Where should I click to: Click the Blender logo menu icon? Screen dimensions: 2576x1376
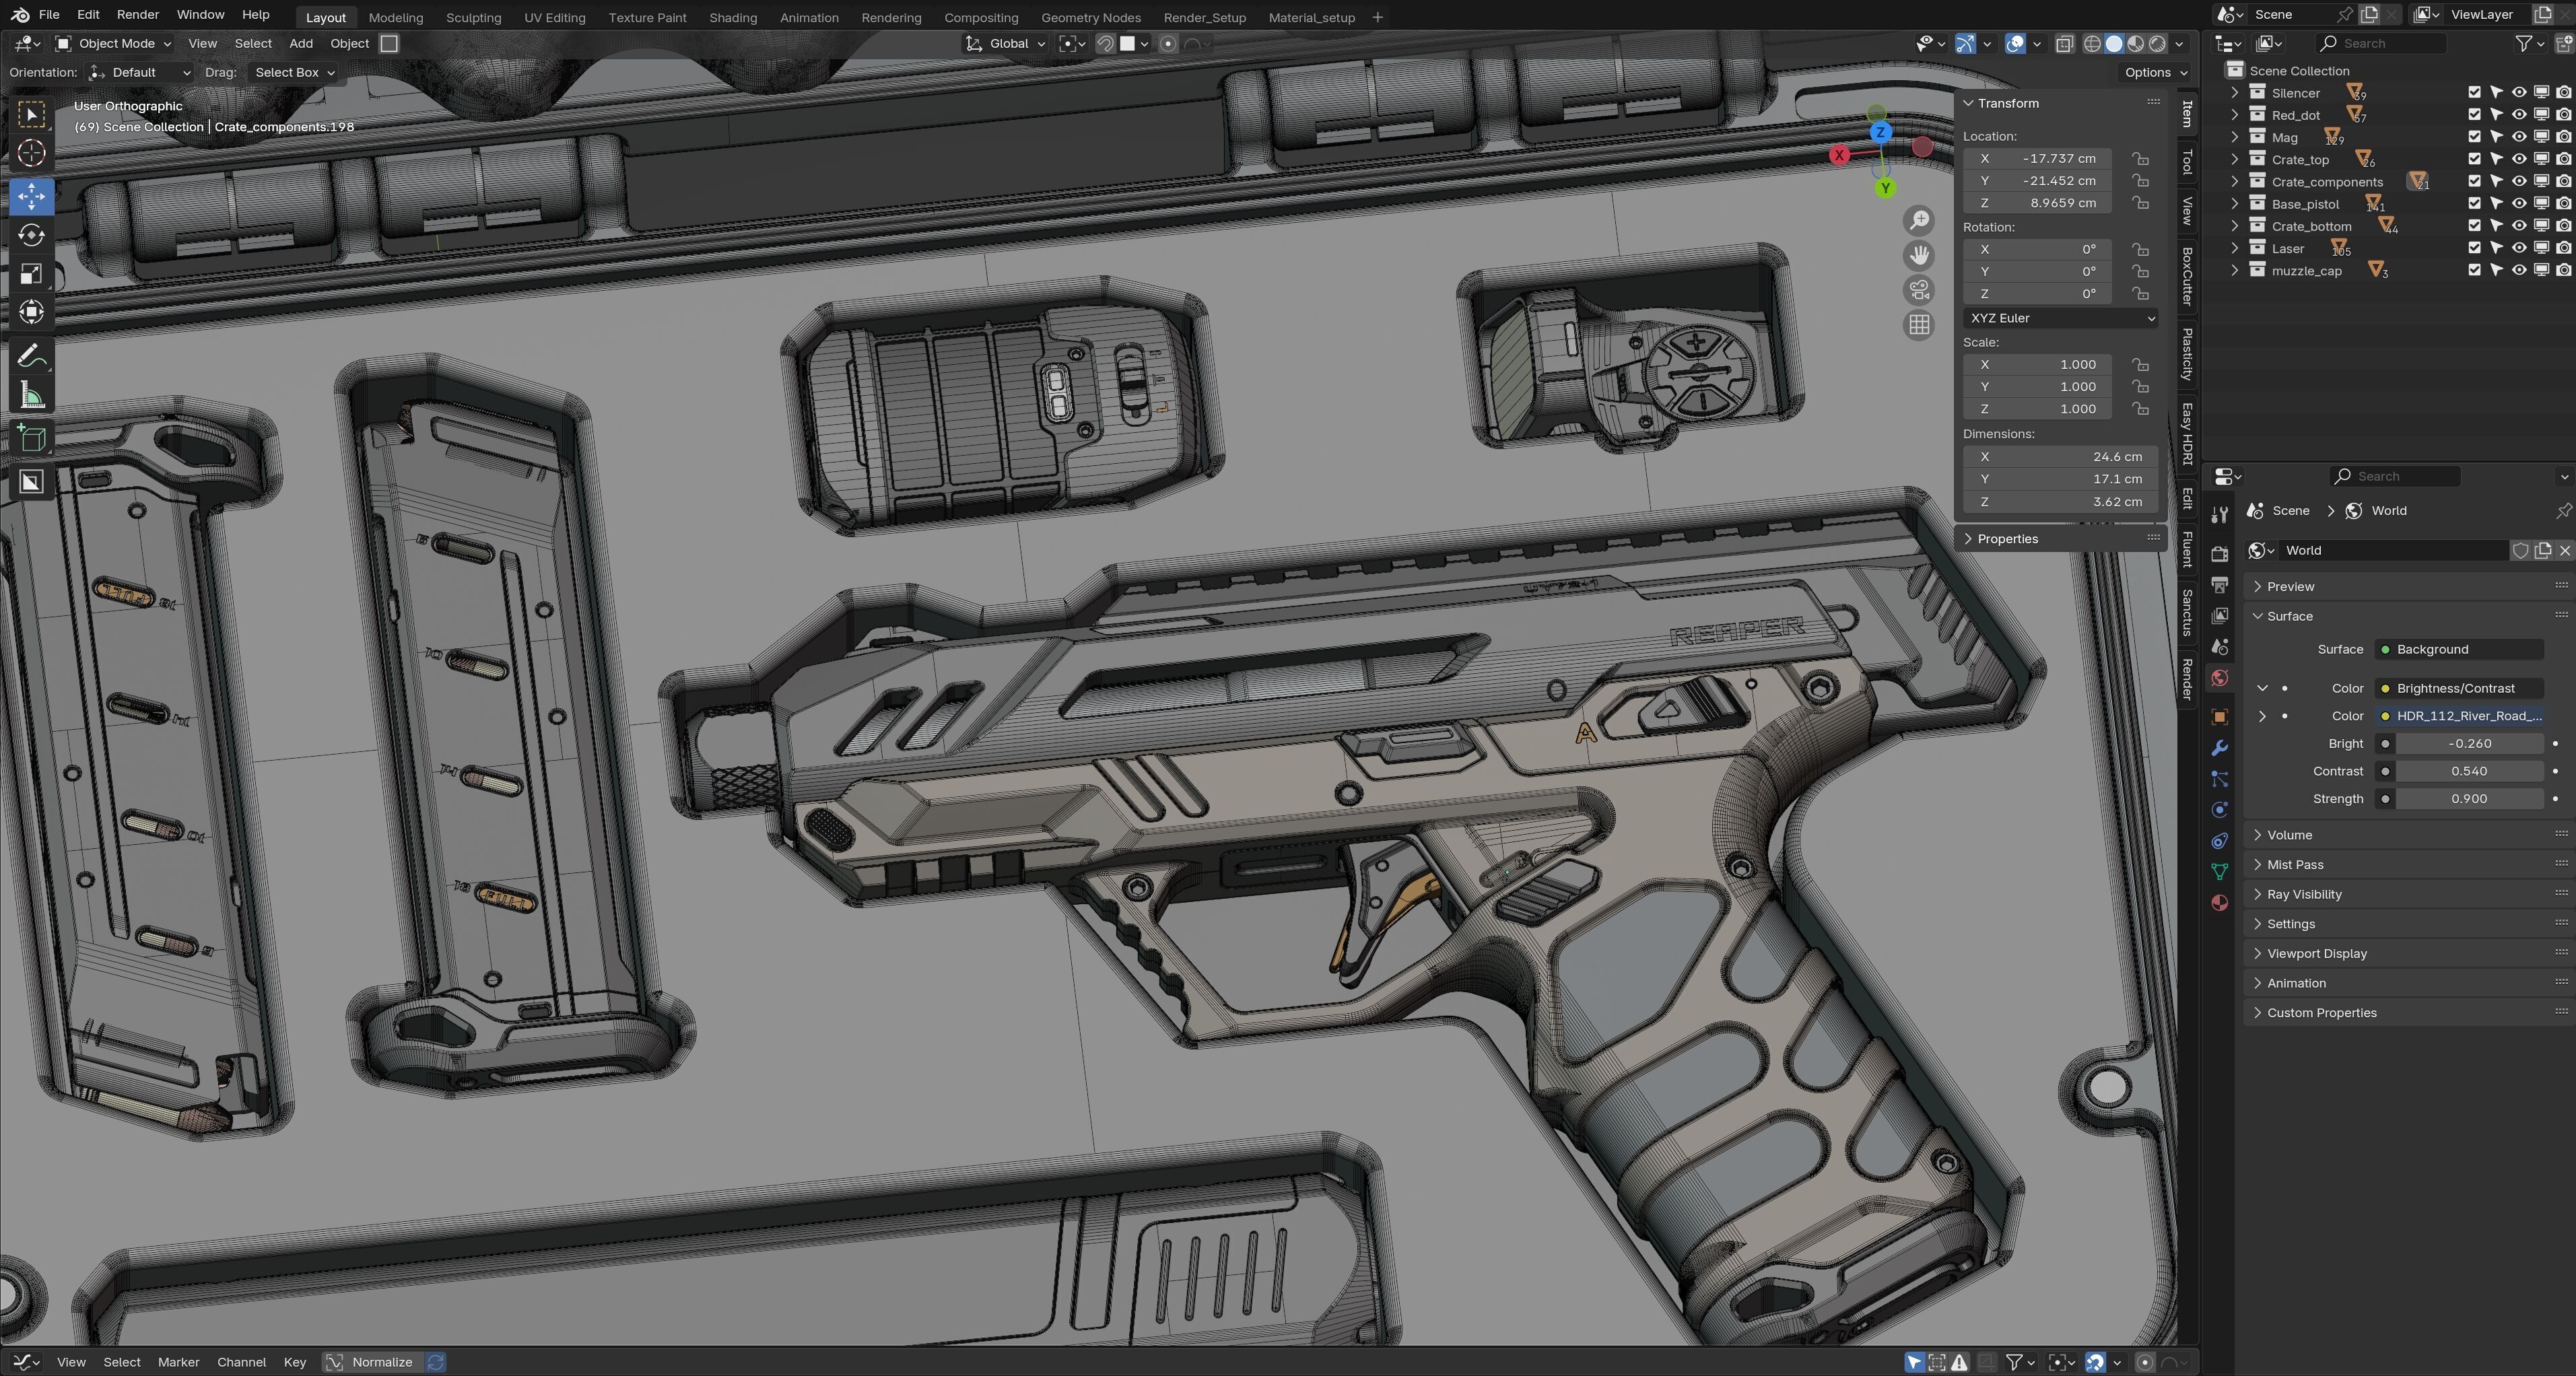[x=20, y=15]
